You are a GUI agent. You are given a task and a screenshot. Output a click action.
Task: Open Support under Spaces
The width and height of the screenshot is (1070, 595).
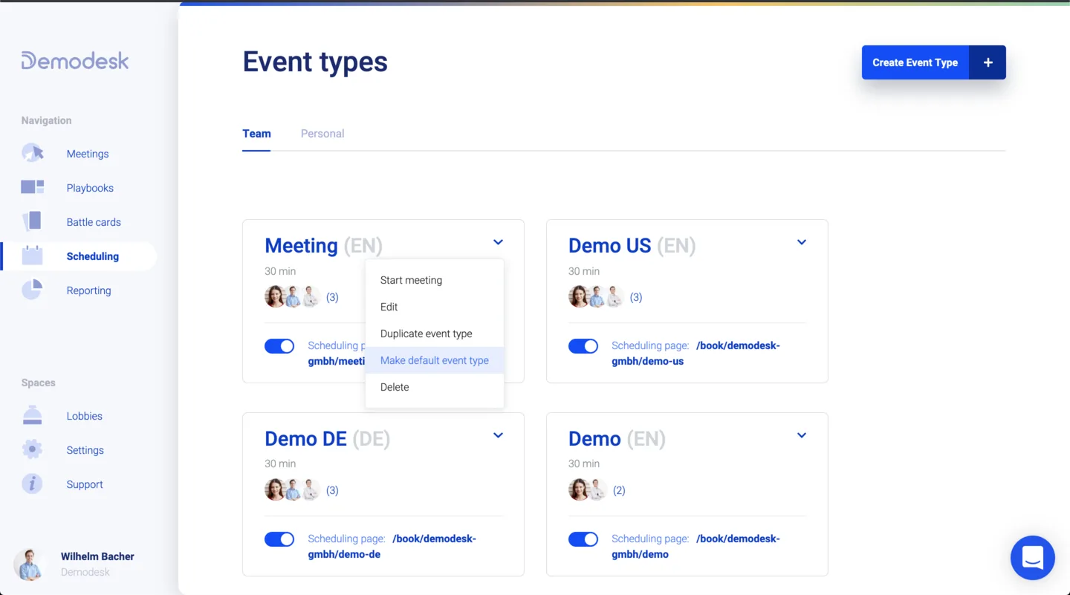pos(85,484)
